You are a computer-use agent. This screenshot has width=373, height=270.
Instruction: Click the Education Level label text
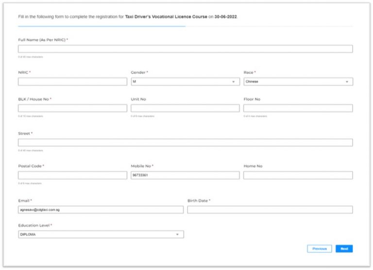34,225
